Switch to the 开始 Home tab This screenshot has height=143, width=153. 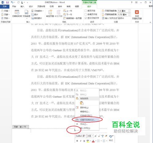14,6
